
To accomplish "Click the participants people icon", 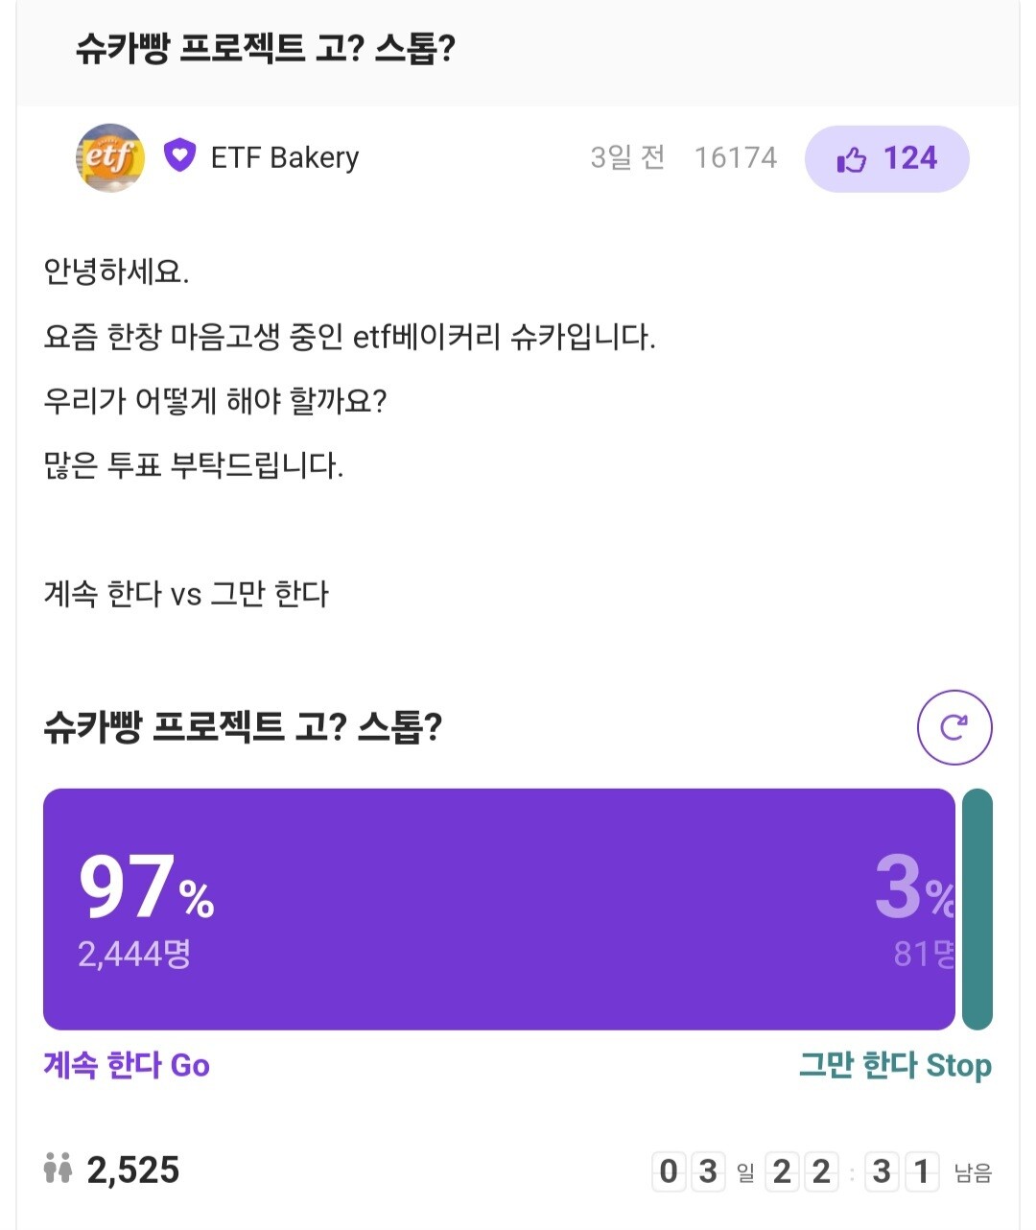I will pyautogui.click(x=58, y=1170).
